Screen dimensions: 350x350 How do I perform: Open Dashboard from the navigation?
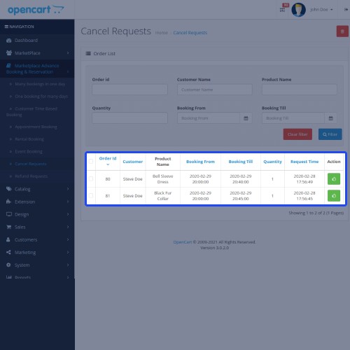tap(37, 41)
